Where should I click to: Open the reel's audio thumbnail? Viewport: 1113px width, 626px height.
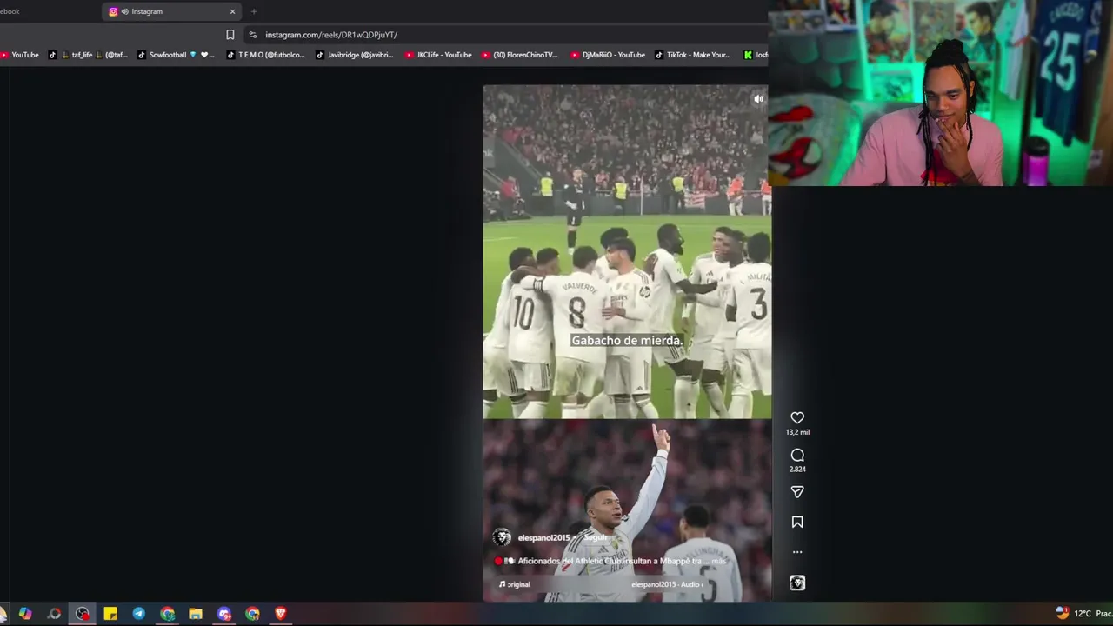pos(797,583)
